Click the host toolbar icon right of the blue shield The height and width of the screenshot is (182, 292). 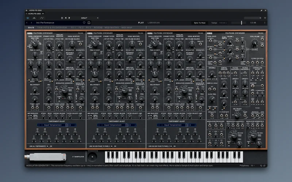(34, 18)
